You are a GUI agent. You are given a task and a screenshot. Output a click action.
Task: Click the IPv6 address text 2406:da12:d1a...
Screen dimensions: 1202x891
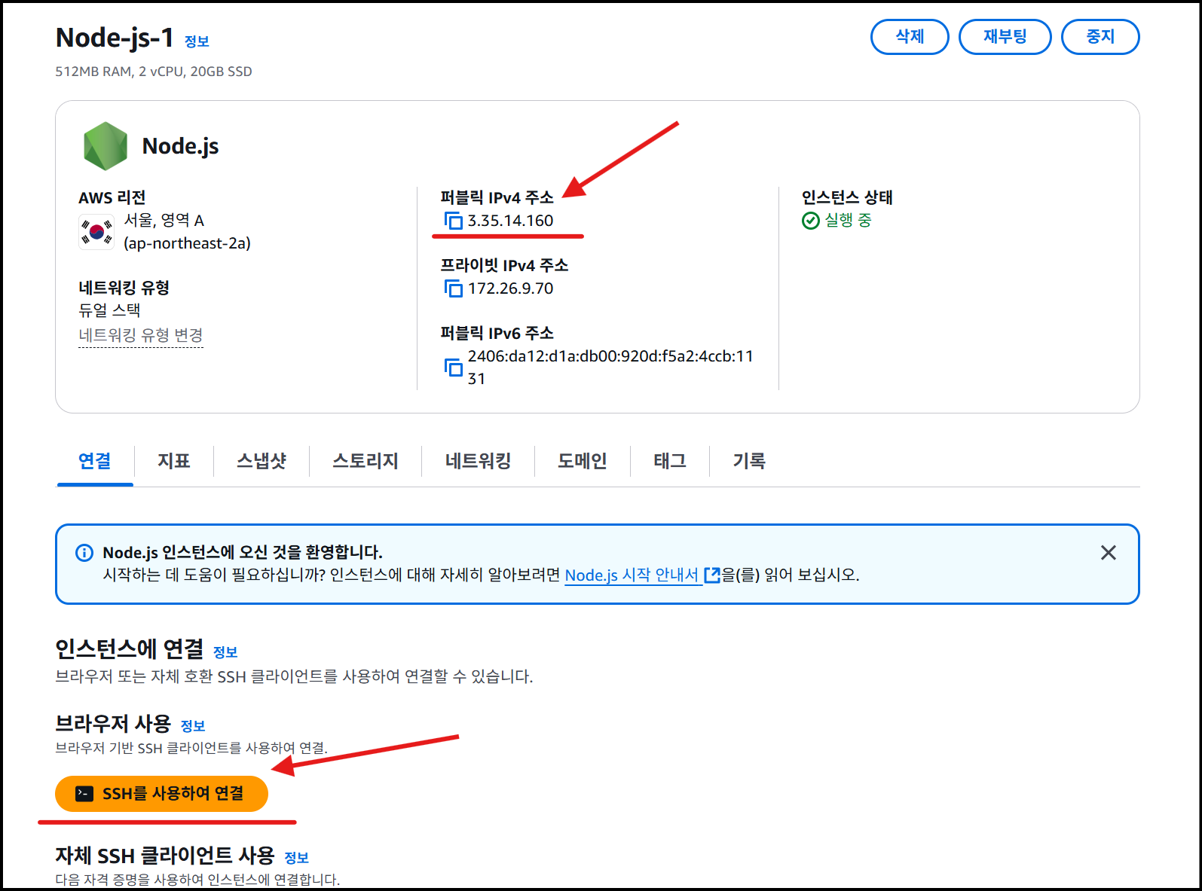pos(610,368)
